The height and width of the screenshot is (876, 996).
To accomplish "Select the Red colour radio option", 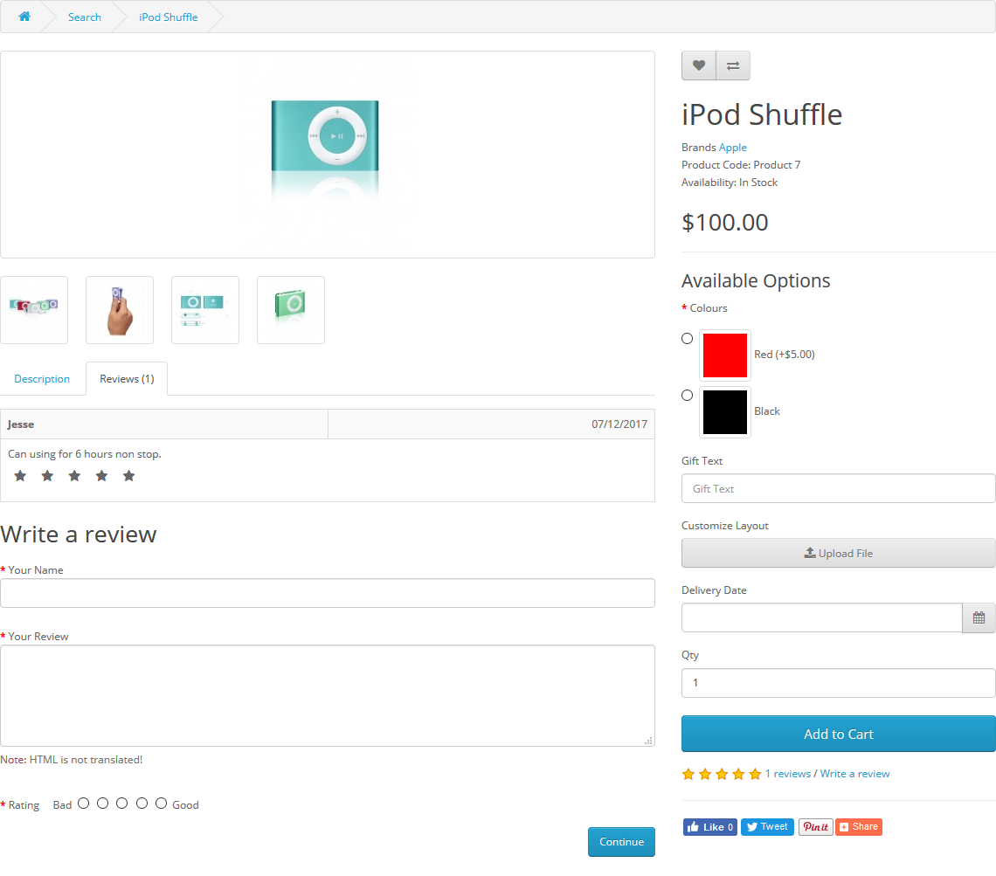I will click(x=688, y=338).
